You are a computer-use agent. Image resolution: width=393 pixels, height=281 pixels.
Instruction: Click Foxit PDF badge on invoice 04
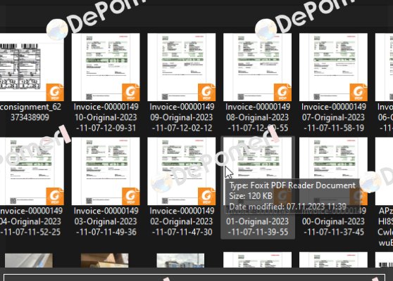55,196
